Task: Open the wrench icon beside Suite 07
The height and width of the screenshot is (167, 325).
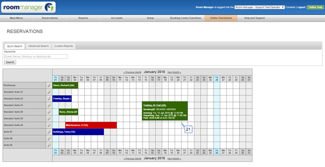Action: 49,132
